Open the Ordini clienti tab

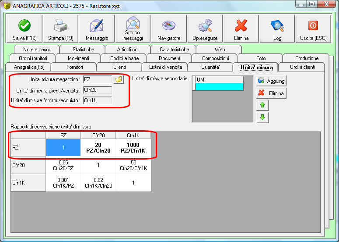(x=302, y=67)
